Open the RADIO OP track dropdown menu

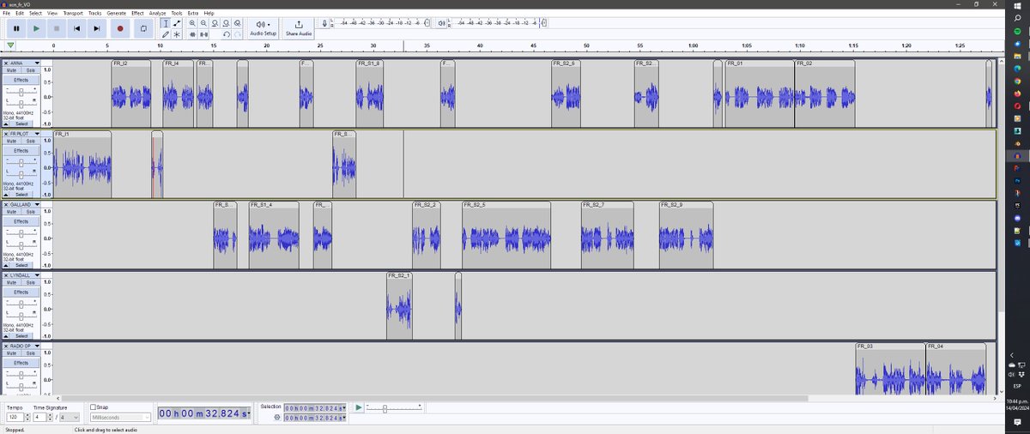(x=37, y=346)
